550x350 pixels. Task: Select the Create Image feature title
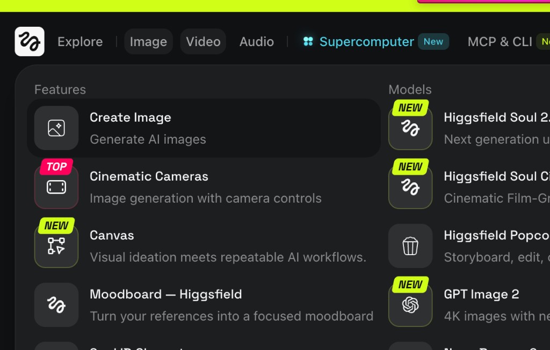pos(131,117)
